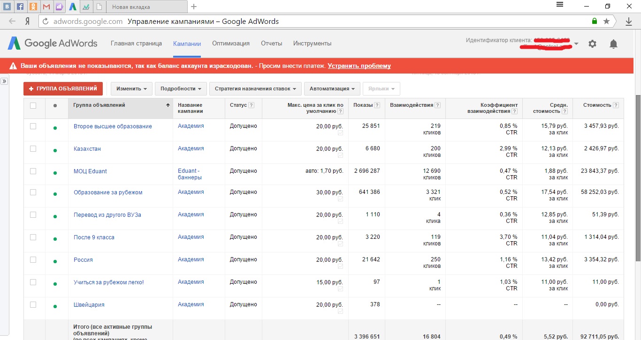Screen dimensions: 641x340
Task: Select all ad groups via header checkbox
Action: coord(33,105)
